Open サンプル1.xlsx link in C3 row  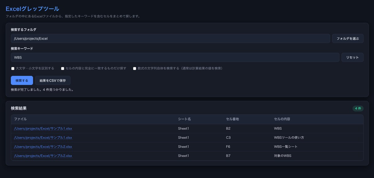click(x=43, y=138)
